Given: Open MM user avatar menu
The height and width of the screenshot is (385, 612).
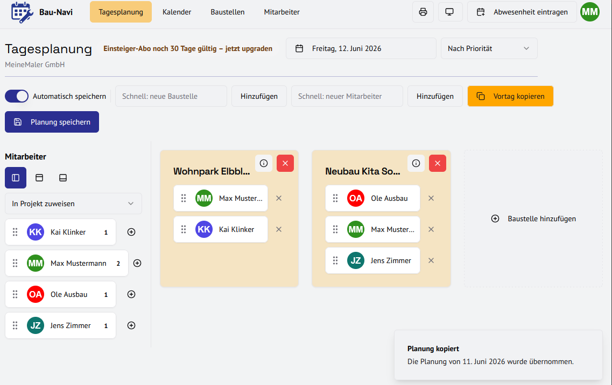Looking at the screenshot, I should (590, 12).
